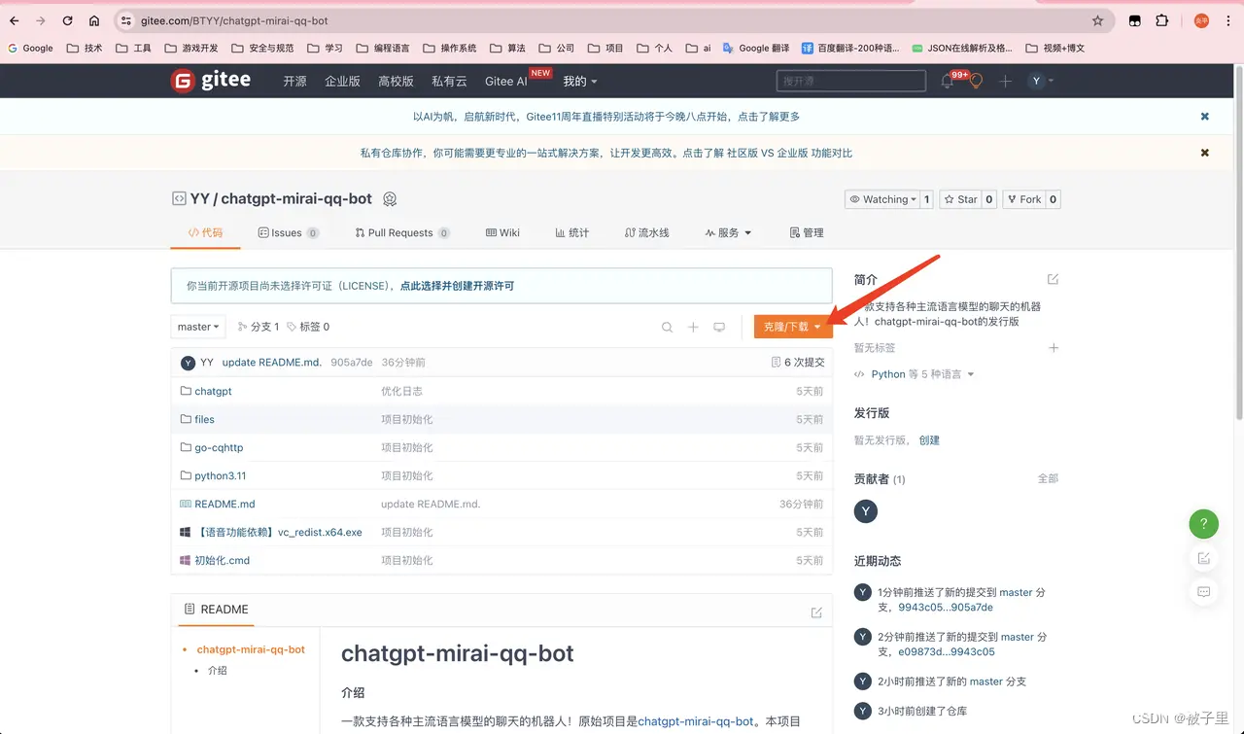Open the chatgpt folder
The image size is (1244, 734).
(213, 391)
